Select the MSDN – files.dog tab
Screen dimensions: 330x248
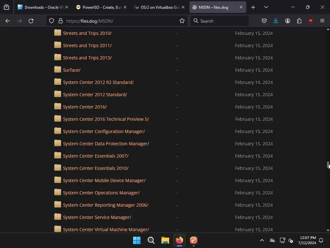click(218, 7)
